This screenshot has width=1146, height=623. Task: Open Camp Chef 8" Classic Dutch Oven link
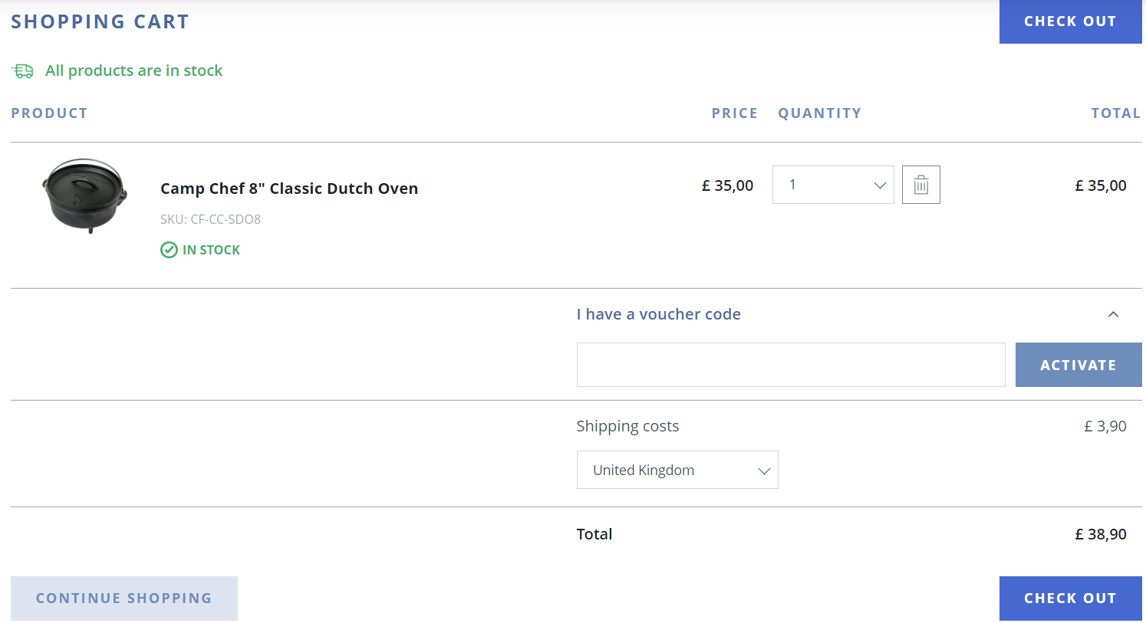[289, 189]
